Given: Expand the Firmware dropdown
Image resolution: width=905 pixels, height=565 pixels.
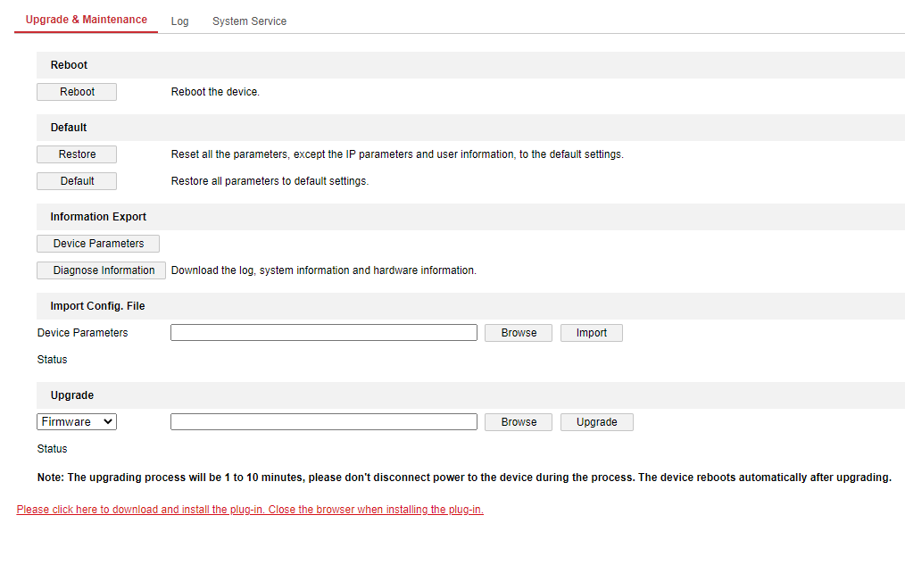Looking at the screenshot, I should click(77, 422).
